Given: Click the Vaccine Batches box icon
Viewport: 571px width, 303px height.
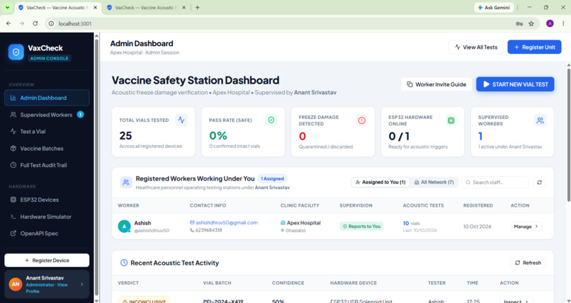Looking at the screenshot, I should [13, 149].
